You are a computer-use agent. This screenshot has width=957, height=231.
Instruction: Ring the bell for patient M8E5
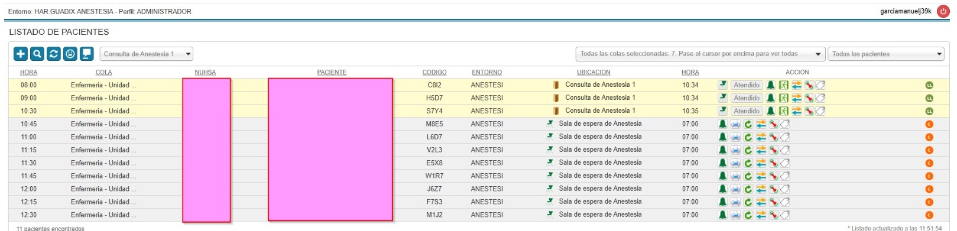(722, 124)
